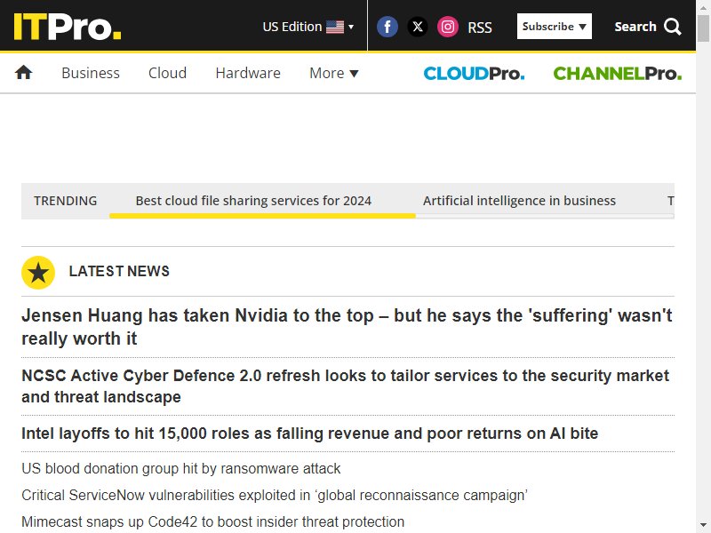Open the Business section
The height and width of the screenshot is (533, 711).
click(x=91, y=73)
